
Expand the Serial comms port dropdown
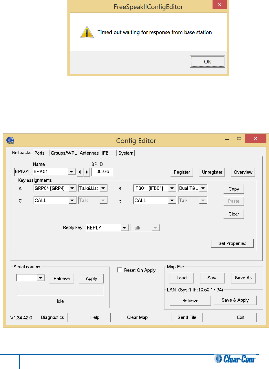(x=41, y=278)
